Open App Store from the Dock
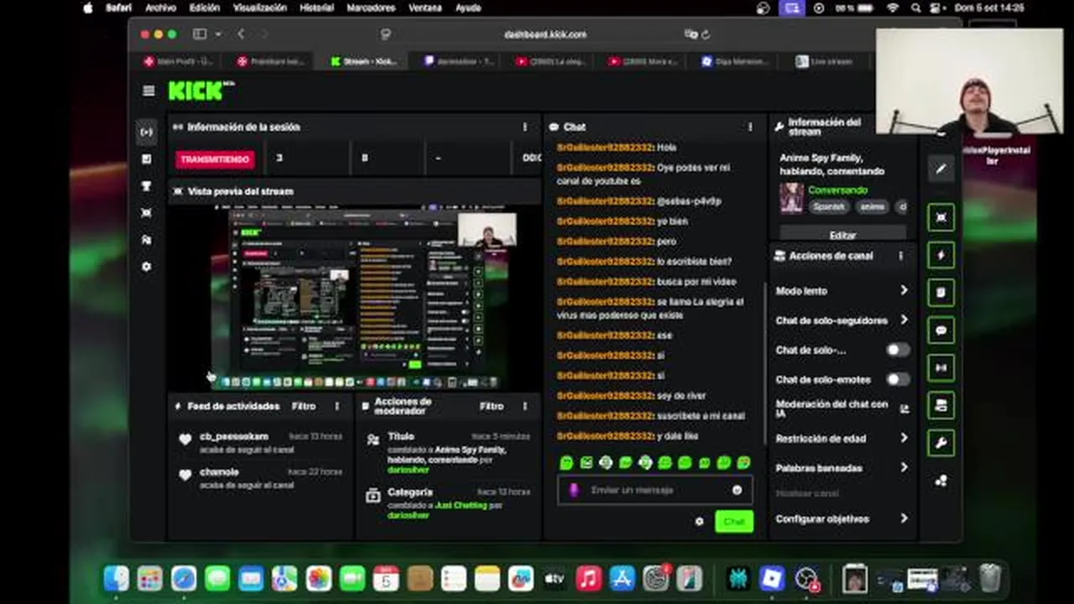 [622, 579]
